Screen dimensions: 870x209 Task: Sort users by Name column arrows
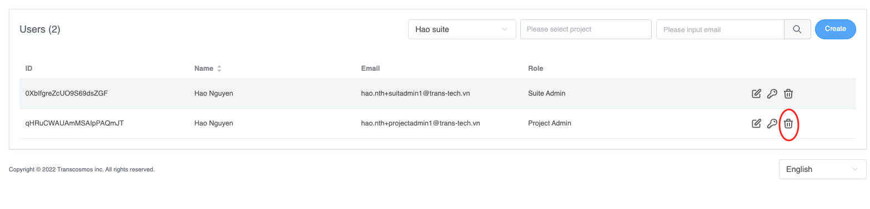point(219,69)
